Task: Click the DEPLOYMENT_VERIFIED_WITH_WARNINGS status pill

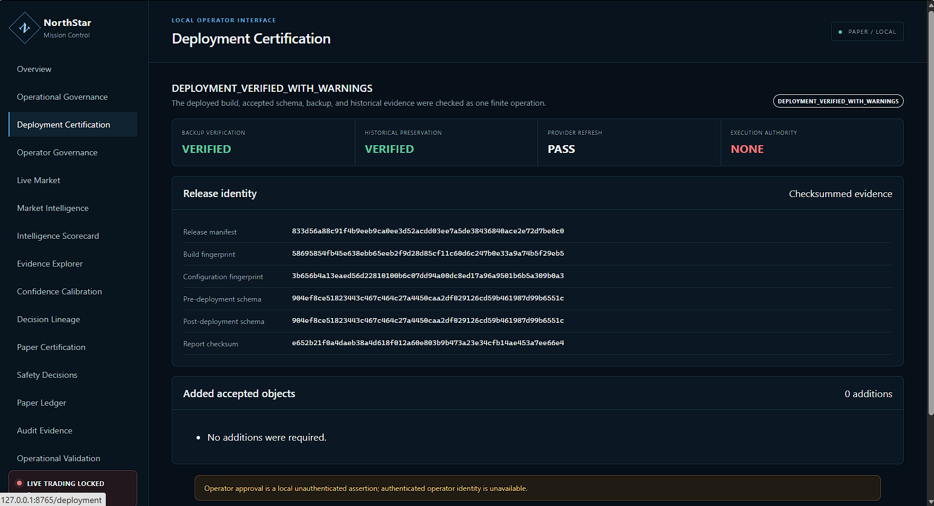Action: coord(838,101)
